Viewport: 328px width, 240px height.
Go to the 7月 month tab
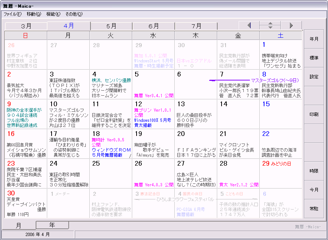click(x=196, y=26)
